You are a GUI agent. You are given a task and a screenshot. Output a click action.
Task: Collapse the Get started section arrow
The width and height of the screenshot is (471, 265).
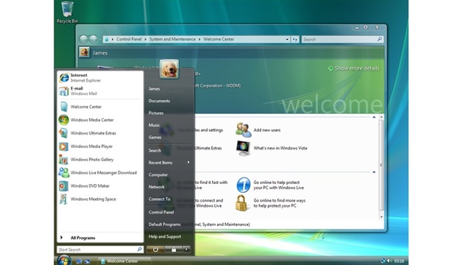click(374, 117)
